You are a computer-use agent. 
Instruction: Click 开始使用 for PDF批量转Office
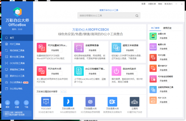(55, 50)
